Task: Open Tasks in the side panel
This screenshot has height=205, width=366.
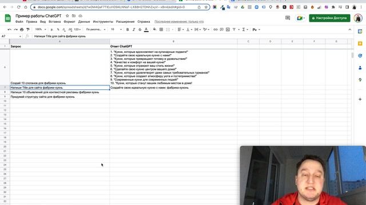Action: pos(360,56)
